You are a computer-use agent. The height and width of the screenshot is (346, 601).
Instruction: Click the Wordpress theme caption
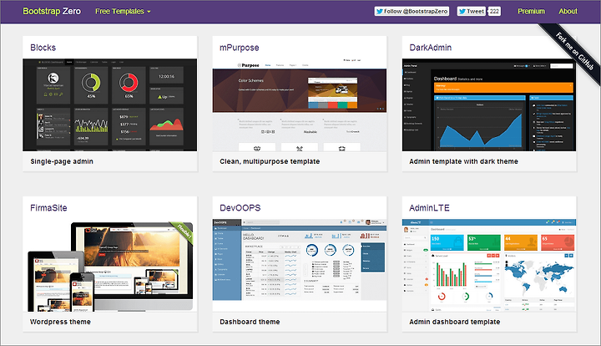pos(61,322)
